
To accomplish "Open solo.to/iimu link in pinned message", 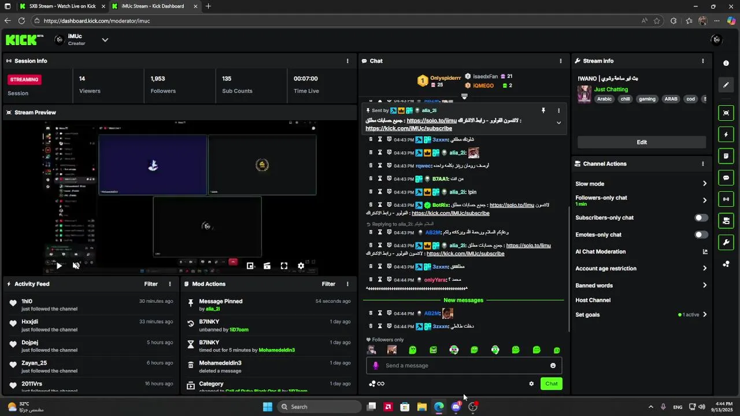I will 431,121.
